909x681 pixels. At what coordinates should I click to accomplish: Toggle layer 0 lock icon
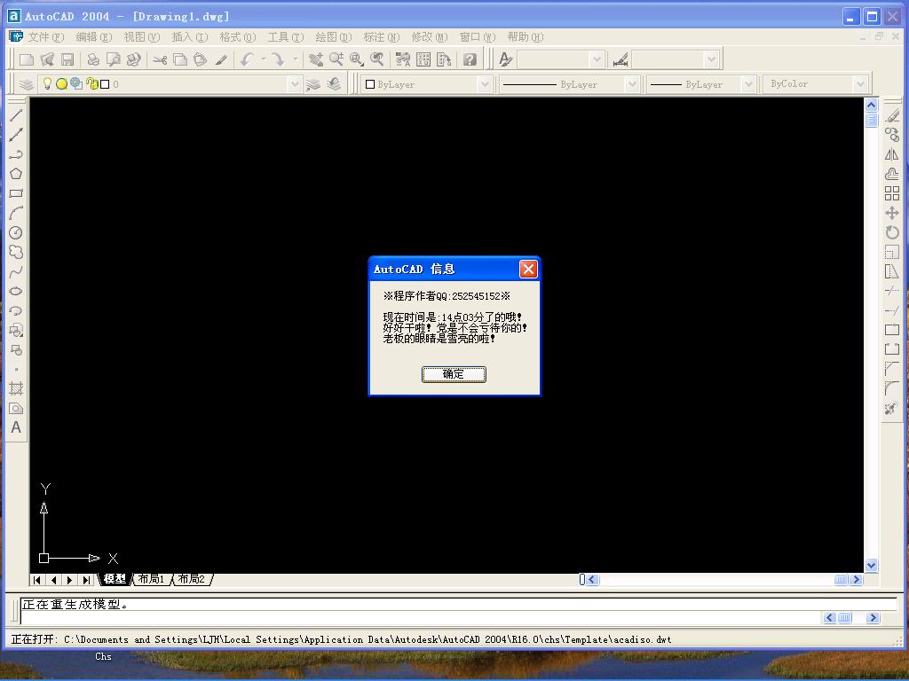coord(91,84)
